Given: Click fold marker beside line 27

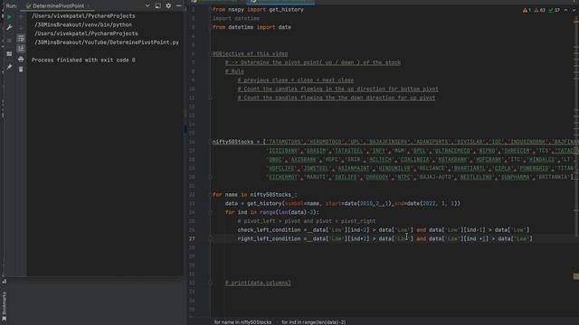Looking at the screenshot, I should tap(210, 238).
